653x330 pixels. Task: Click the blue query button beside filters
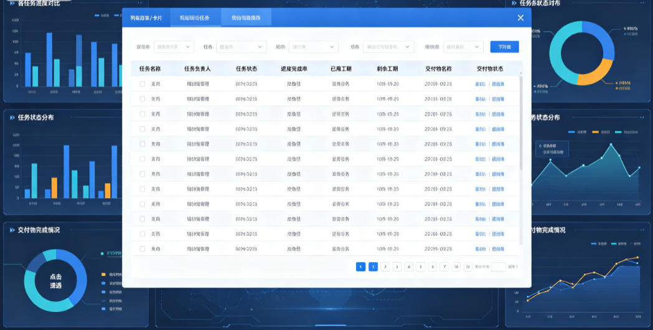pyautogui.click(x=504, y=47)
